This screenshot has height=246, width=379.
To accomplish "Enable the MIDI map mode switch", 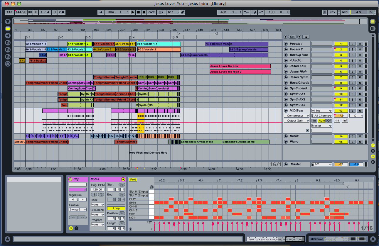I will coord(345,12).
